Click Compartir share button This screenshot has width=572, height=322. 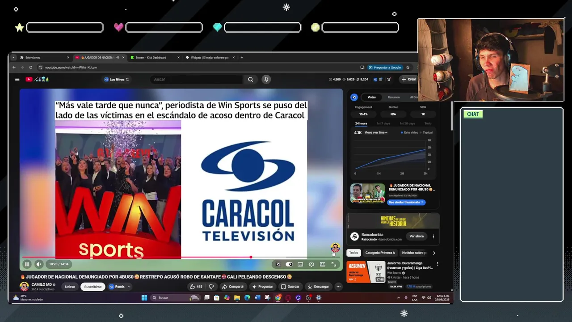click(x=233, y=287)
